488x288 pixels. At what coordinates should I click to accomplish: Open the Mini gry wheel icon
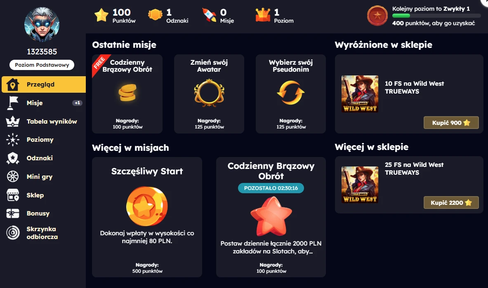13,176
